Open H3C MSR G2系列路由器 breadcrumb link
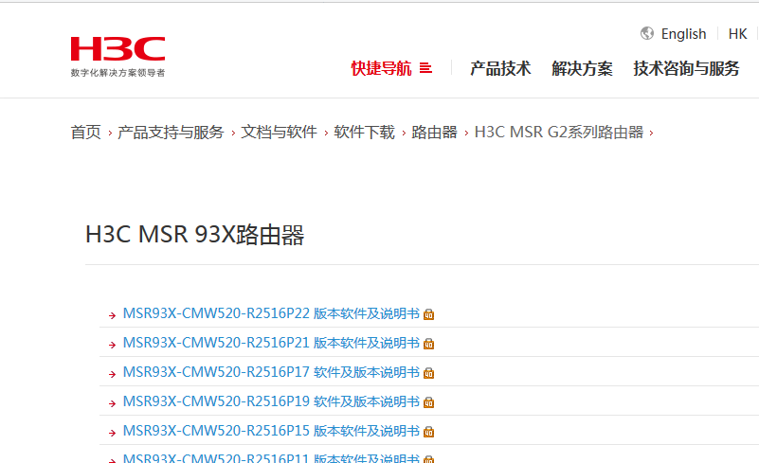This screenshot has height=463, width=759. pos(559,132)
